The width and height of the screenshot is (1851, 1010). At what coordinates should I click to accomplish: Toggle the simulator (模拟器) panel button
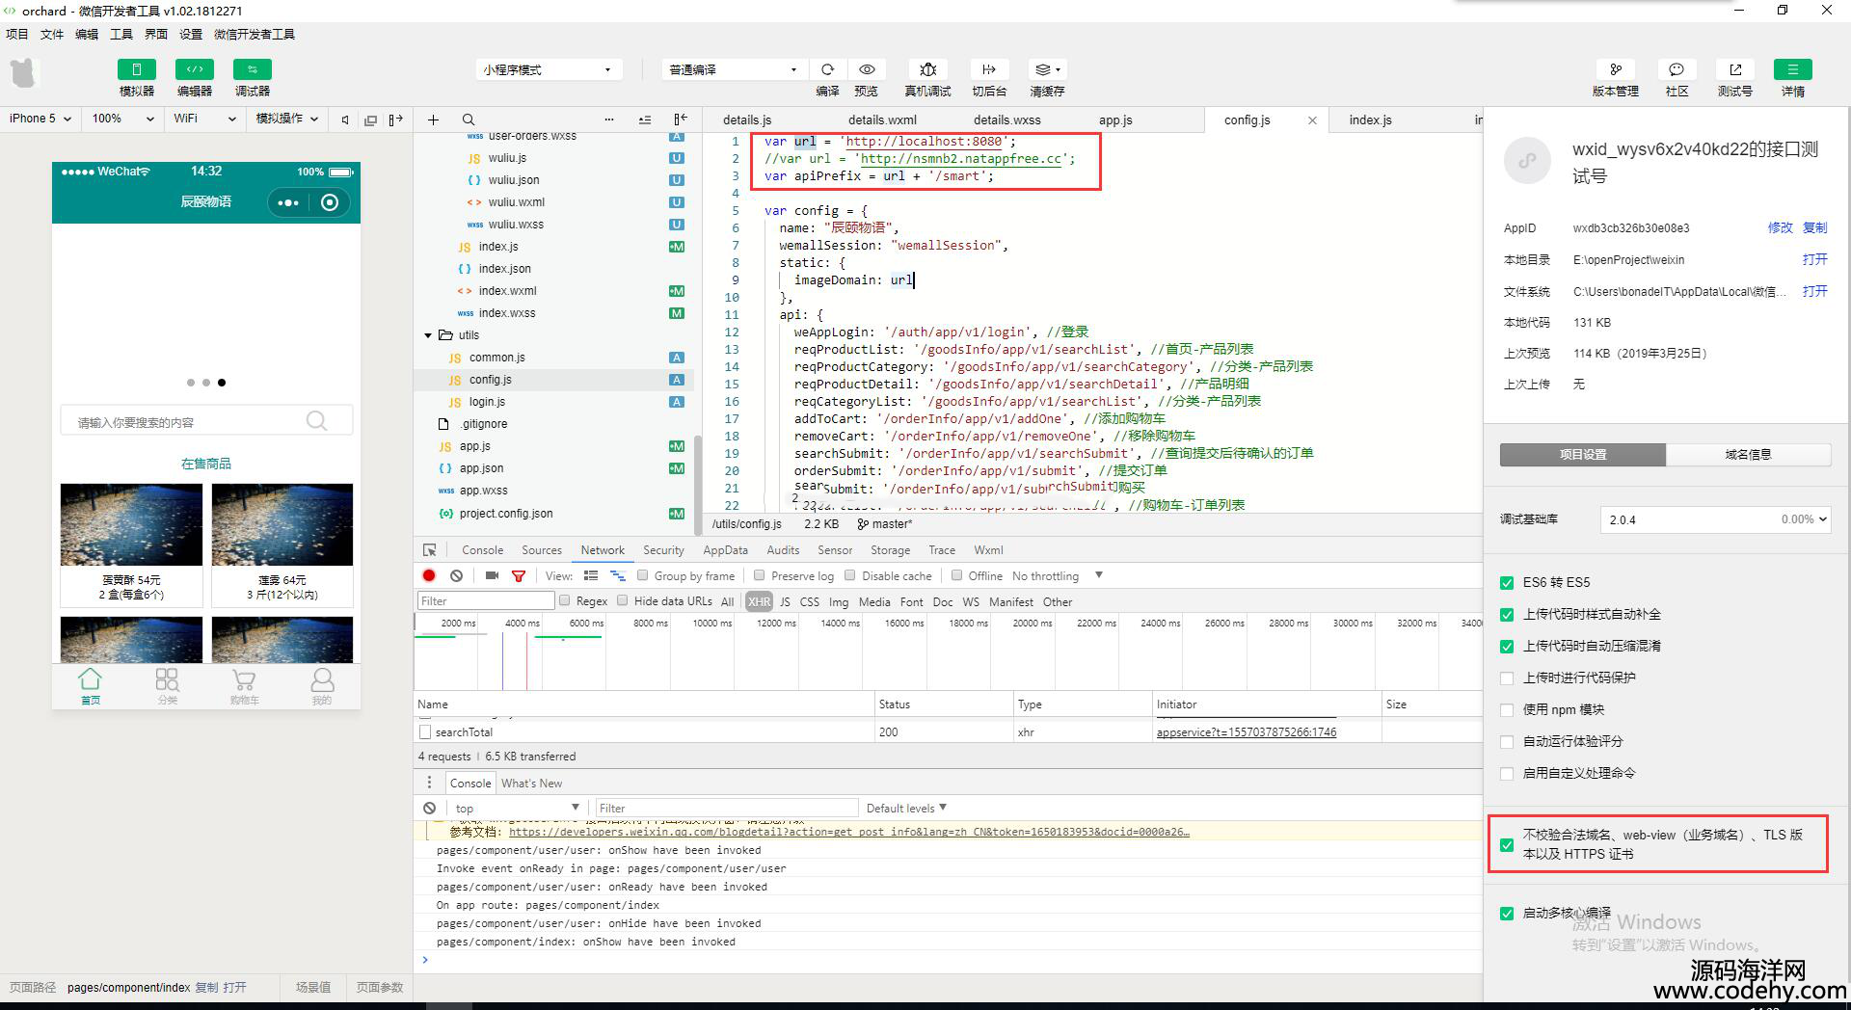tap(136, 69)
